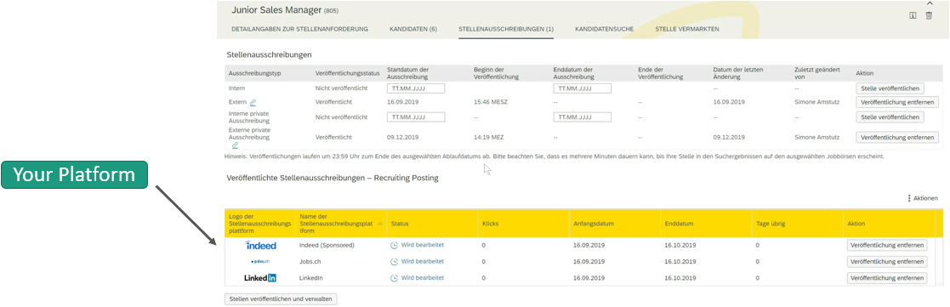The image size is (950, 307).
Task: Click the jobs.ch logo
Action: click(x=260, y=262)
